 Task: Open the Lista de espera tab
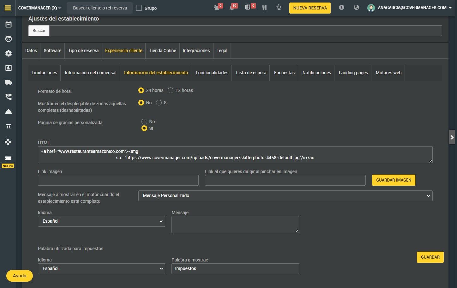point(251,73)
